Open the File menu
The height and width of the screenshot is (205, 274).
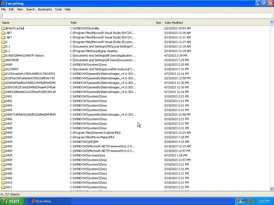click(3, 9)
